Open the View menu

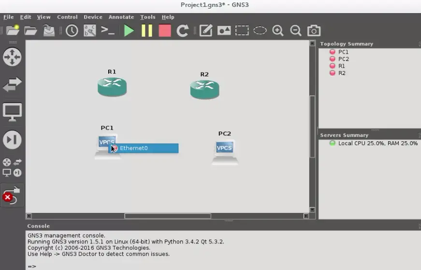[x=44, y=17]
